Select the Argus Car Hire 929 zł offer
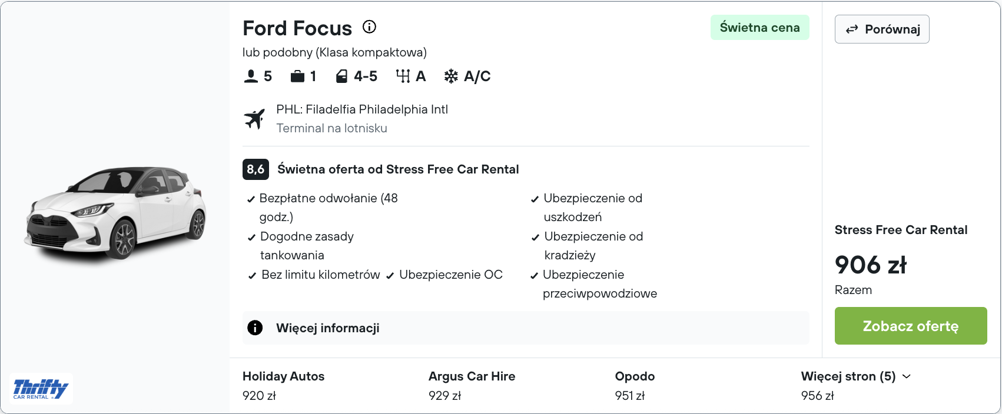 click(x=472, y=386)
